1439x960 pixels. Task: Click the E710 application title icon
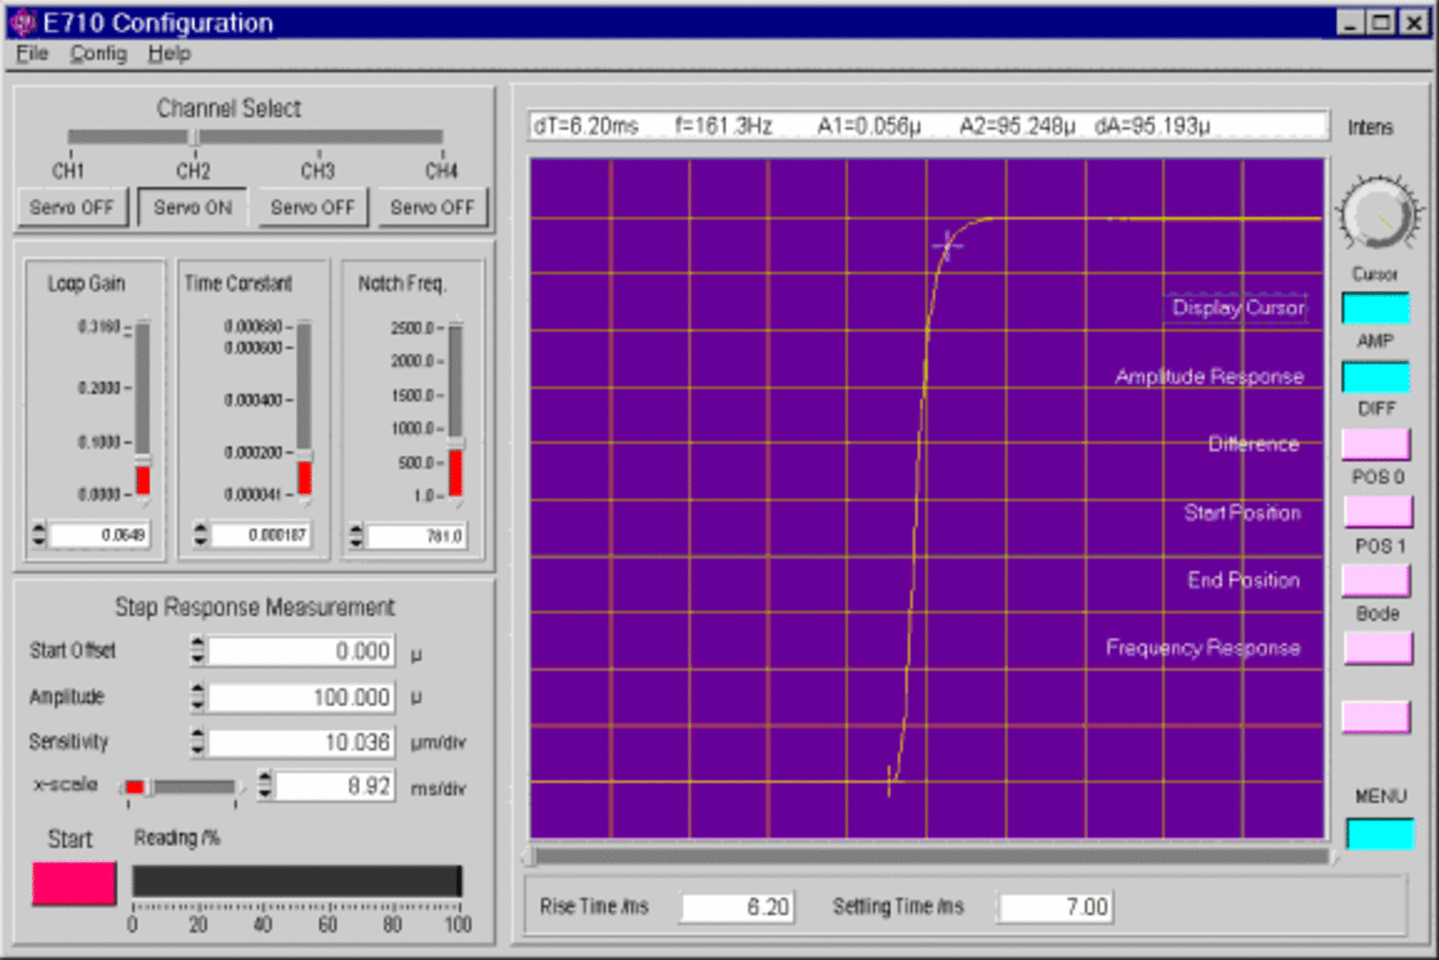click(x=22, y=22)
